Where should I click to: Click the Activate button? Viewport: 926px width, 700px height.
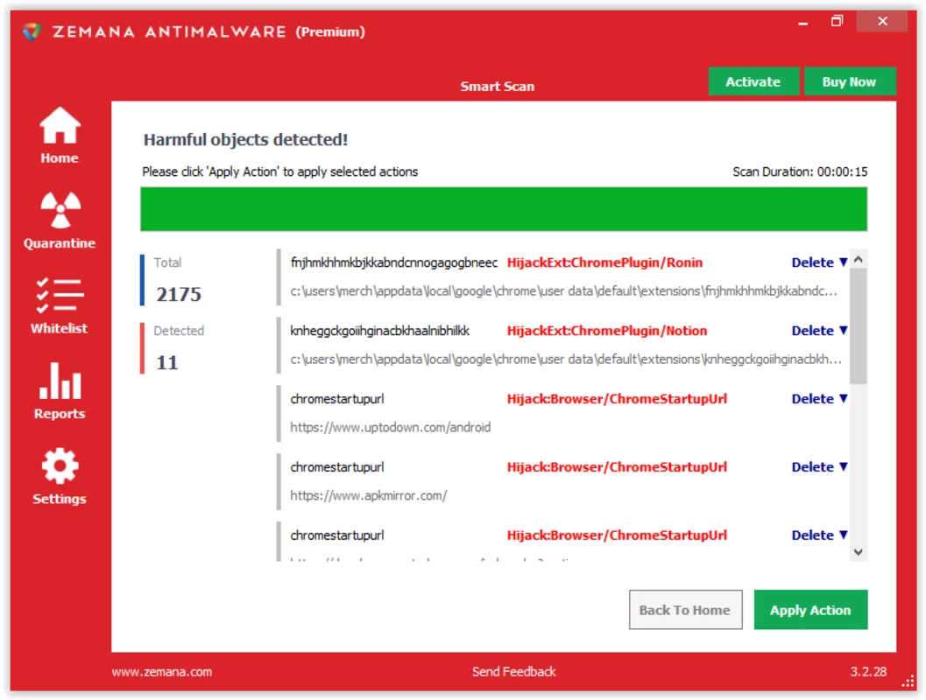tap(753, 81)
